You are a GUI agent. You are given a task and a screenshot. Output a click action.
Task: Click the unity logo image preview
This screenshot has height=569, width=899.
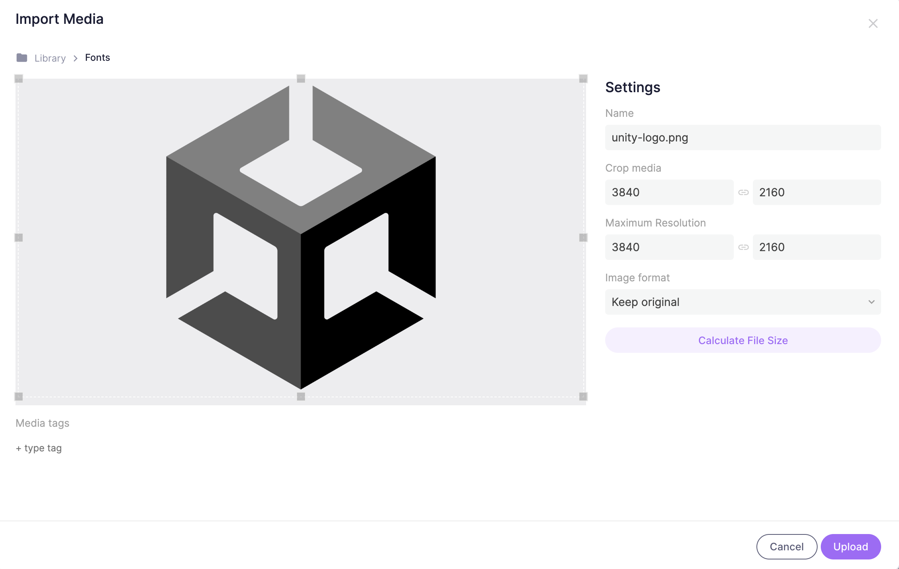301,238
